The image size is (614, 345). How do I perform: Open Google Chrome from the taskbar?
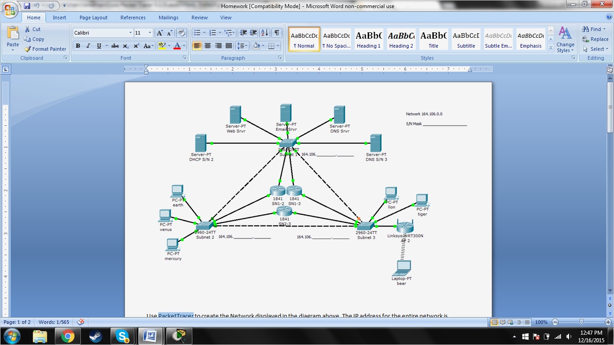(x=67, y=336)
